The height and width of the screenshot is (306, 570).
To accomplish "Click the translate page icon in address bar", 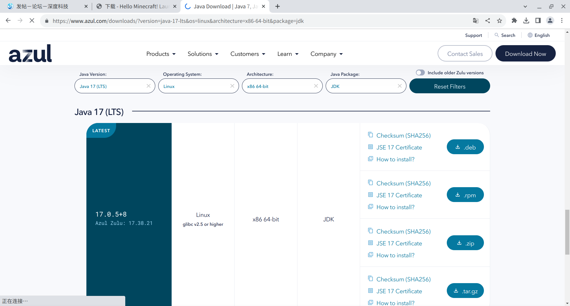I will [x=476, y=21].
